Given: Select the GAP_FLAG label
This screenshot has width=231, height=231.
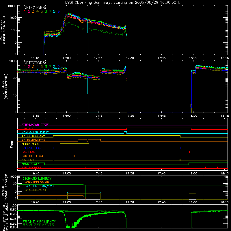Looking at the screenshot, I should 28,128.
